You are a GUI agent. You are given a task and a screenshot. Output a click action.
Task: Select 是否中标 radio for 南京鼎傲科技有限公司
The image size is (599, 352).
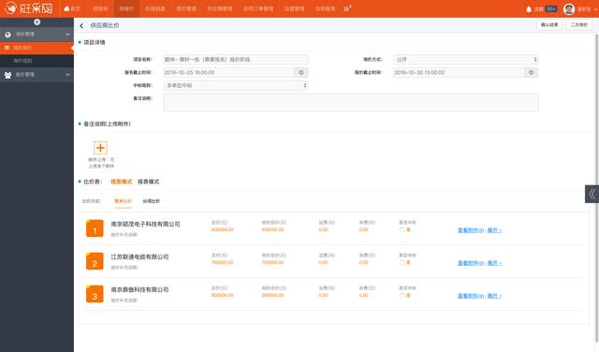402,296
